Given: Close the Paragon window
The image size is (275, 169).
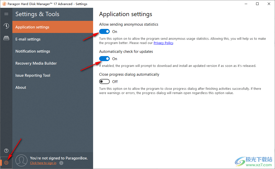Looking at the screenshot, I should [269, 4].
